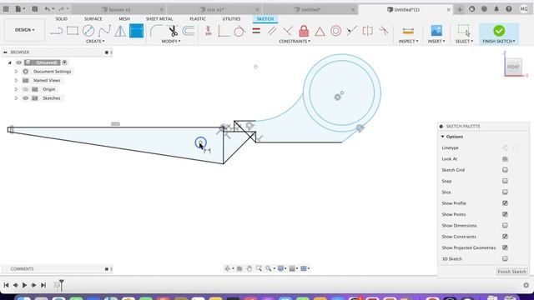Open the CREATE dropdown menu
Screen dimensions: 534x300
tap(95, 41)
